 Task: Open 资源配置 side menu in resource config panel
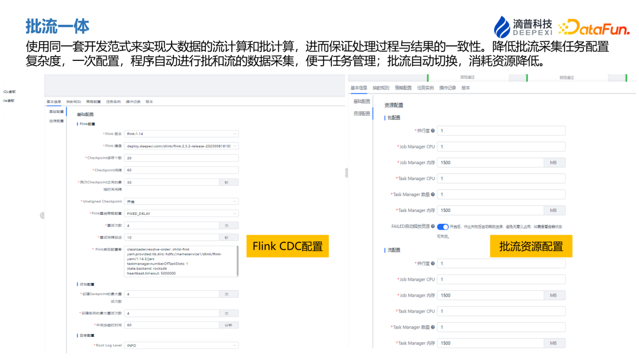(x=362, y=113)
